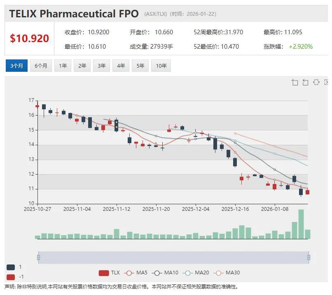The height and width of the screenshot is (295, 332).
Task: Toggle the TLX candlestick series legend
Action: [109, 272]
